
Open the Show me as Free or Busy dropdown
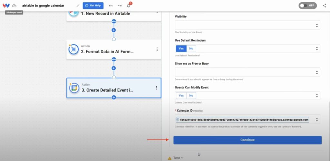click(247, 72)
